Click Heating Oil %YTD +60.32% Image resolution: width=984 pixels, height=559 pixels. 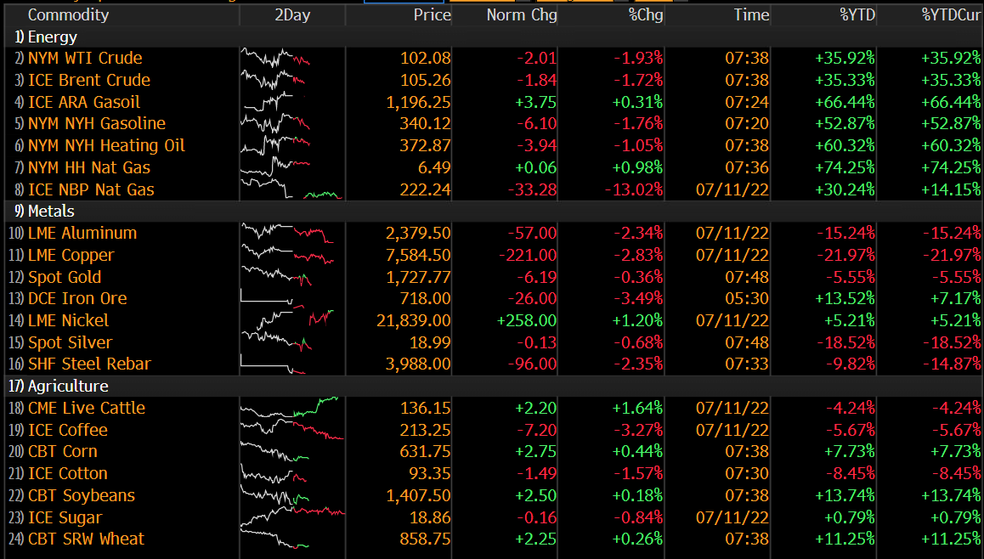click(x=845, y=145)
